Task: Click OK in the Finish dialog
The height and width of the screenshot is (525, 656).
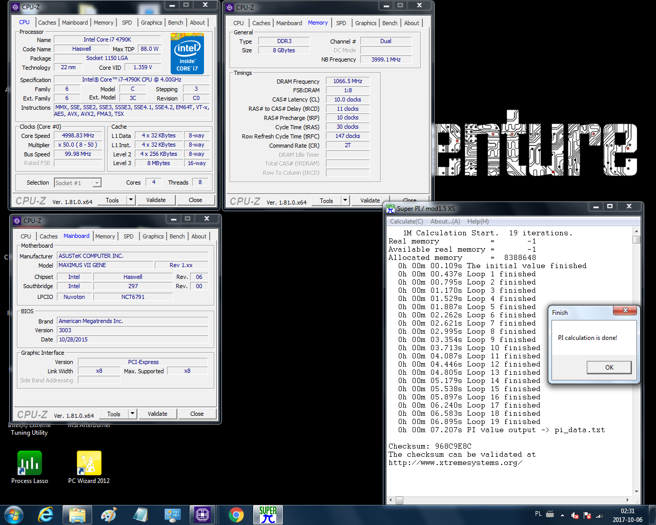Action: click(609, 368)
